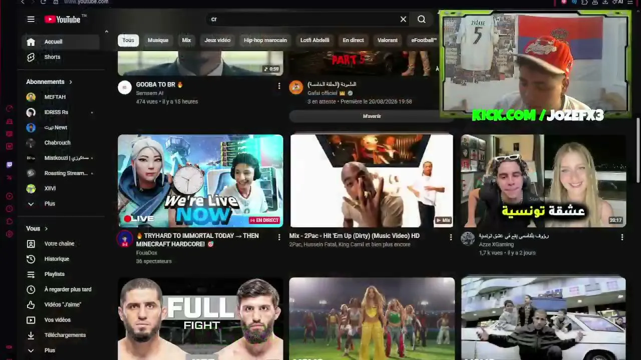Click the M'avertir button
This screenshot has width=641, height=360.
click(372, 116)
